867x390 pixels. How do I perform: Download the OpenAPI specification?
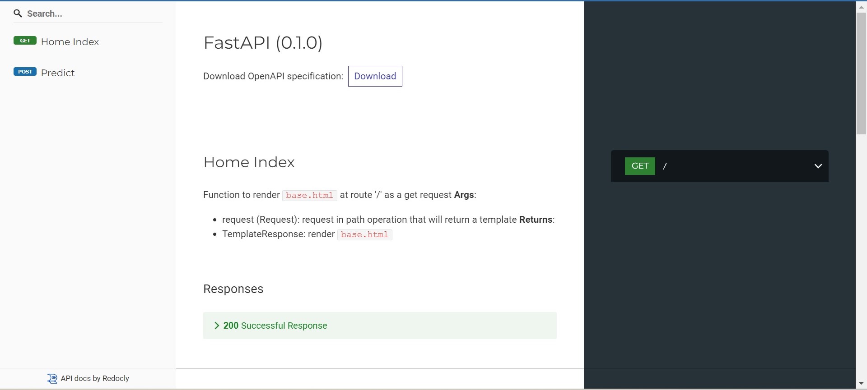point(375,76)
